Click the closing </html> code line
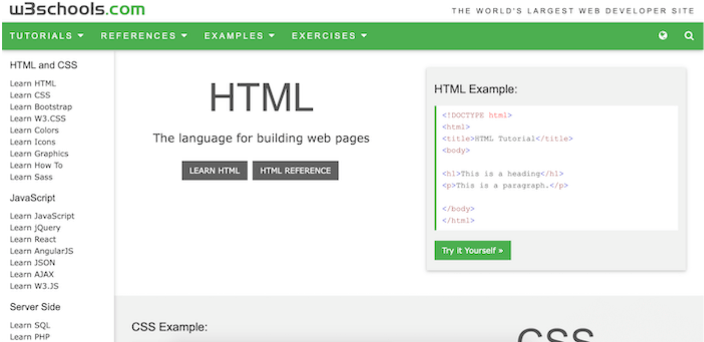Viewport: 704px width, 342px height. pos(458,221)
